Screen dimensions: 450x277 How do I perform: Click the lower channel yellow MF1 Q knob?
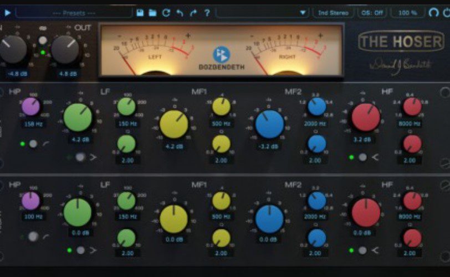click(x=221, y=238)
